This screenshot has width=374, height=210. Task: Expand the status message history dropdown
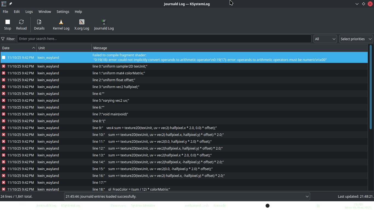(307, 196)
